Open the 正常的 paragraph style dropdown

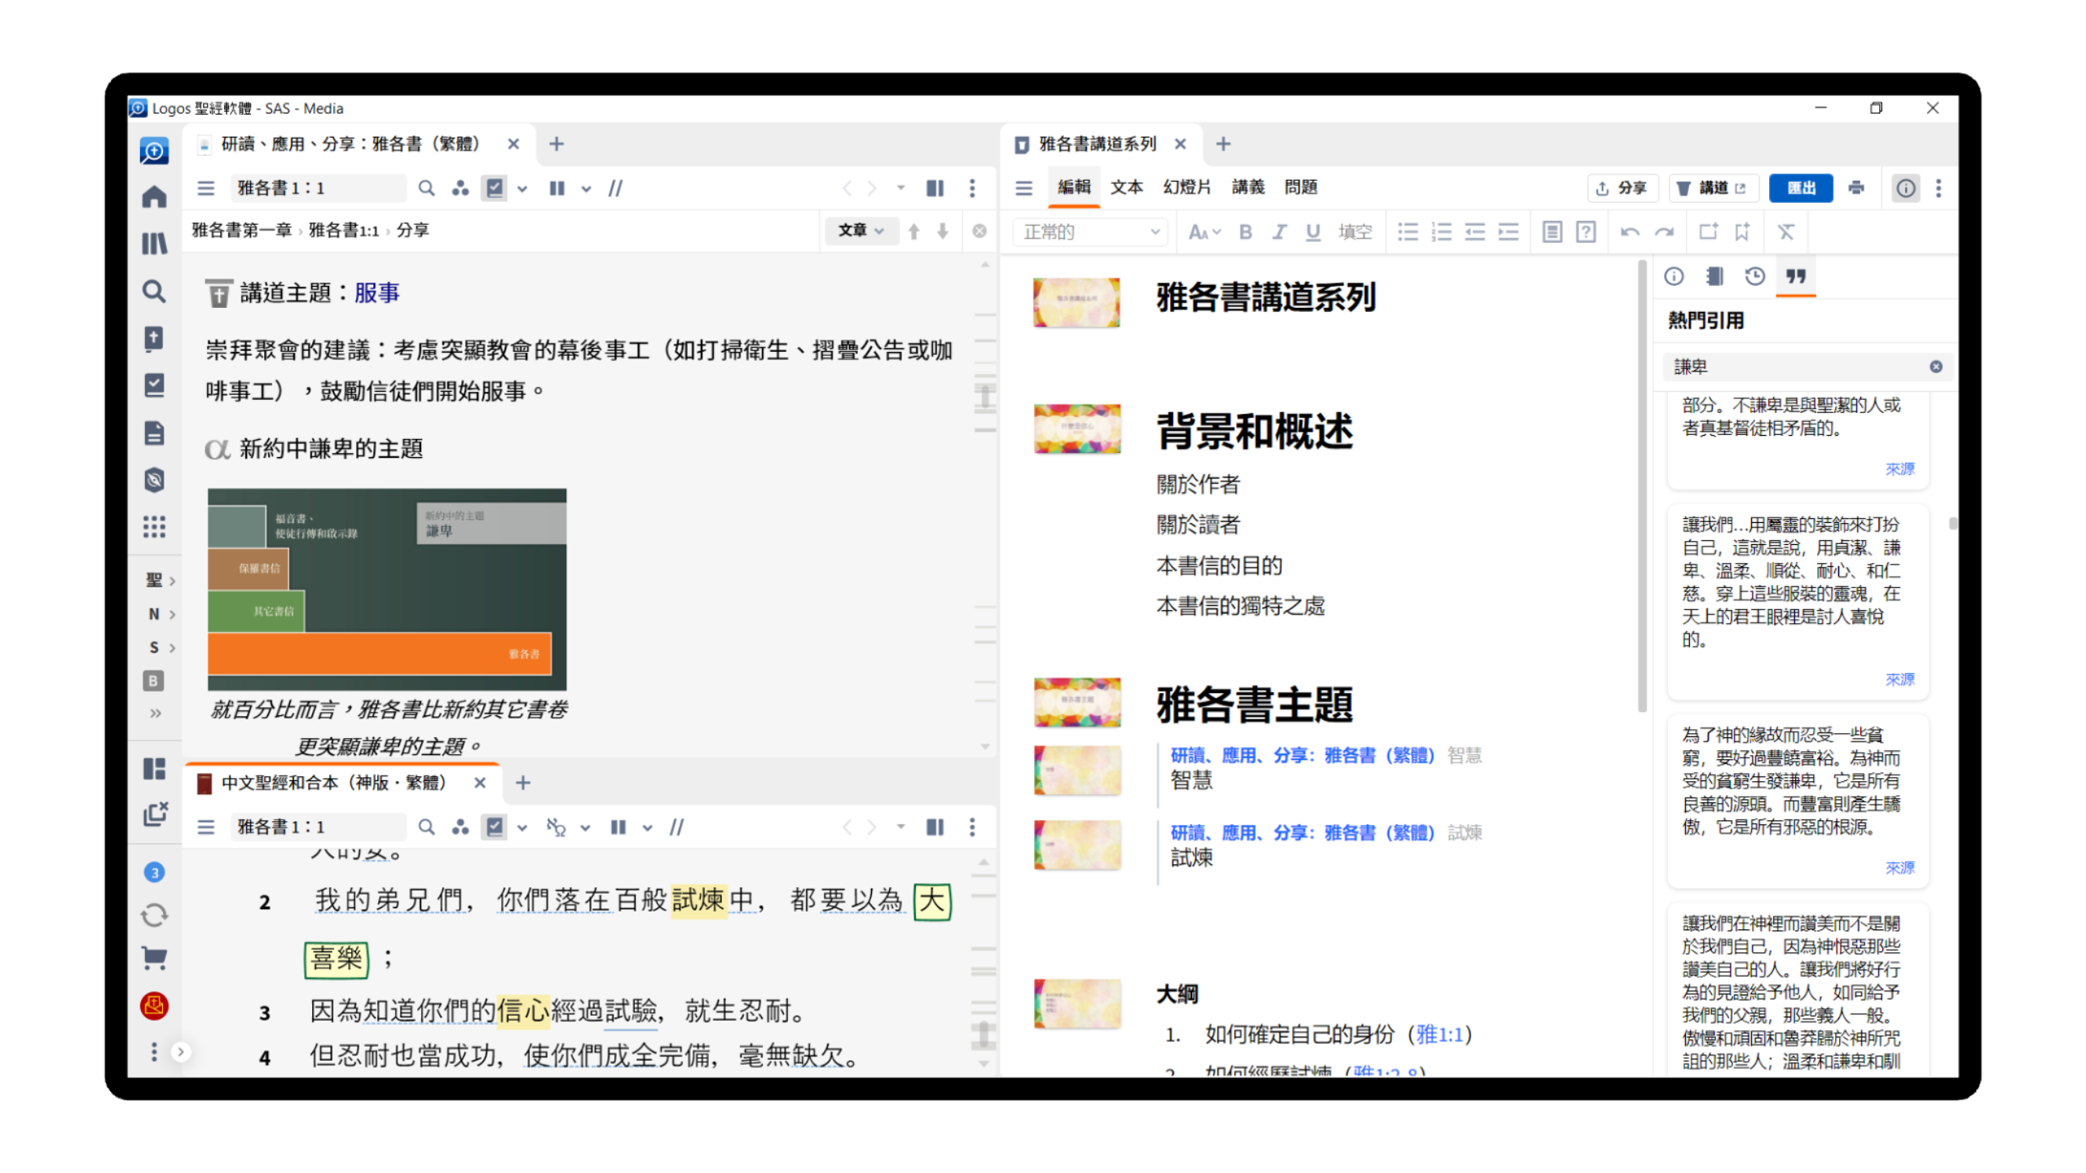point(1090,232)
